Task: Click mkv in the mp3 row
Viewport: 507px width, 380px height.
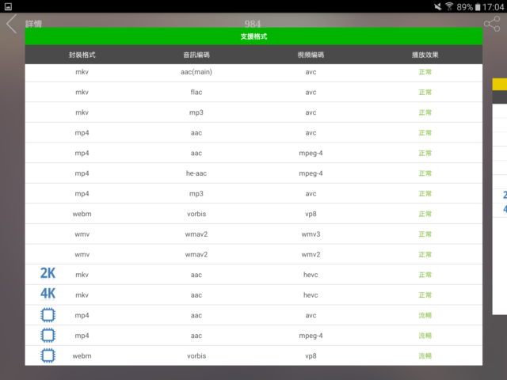Action: coord(82,112)
